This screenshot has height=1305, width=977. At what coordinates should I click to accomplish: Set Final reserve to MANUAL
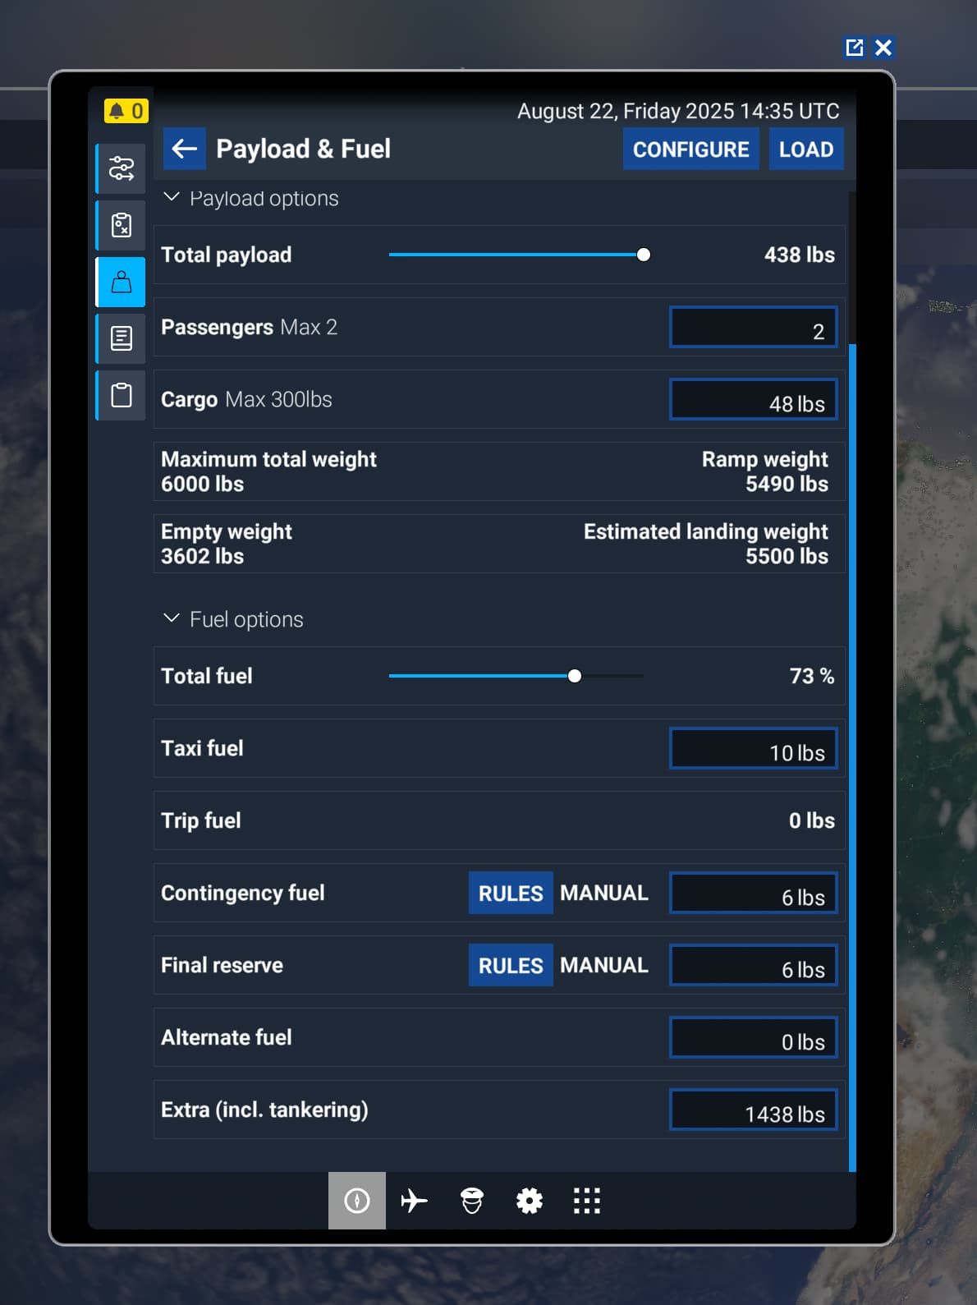604,965
